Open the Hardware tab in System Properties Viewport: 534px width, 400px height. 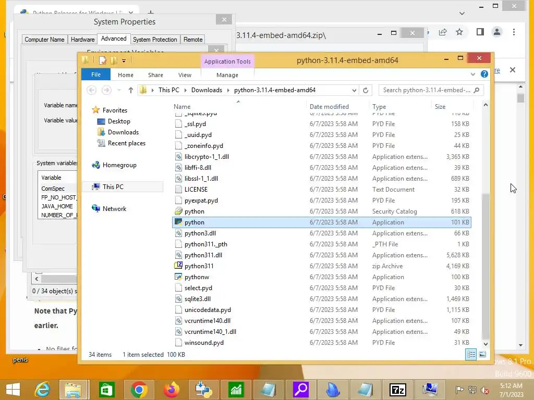(x=82, y=40)
